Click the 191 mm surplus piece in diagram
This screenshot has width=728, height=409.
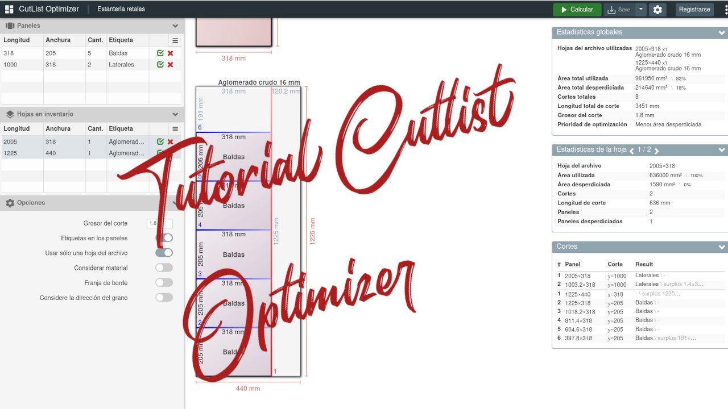(233, 109)
